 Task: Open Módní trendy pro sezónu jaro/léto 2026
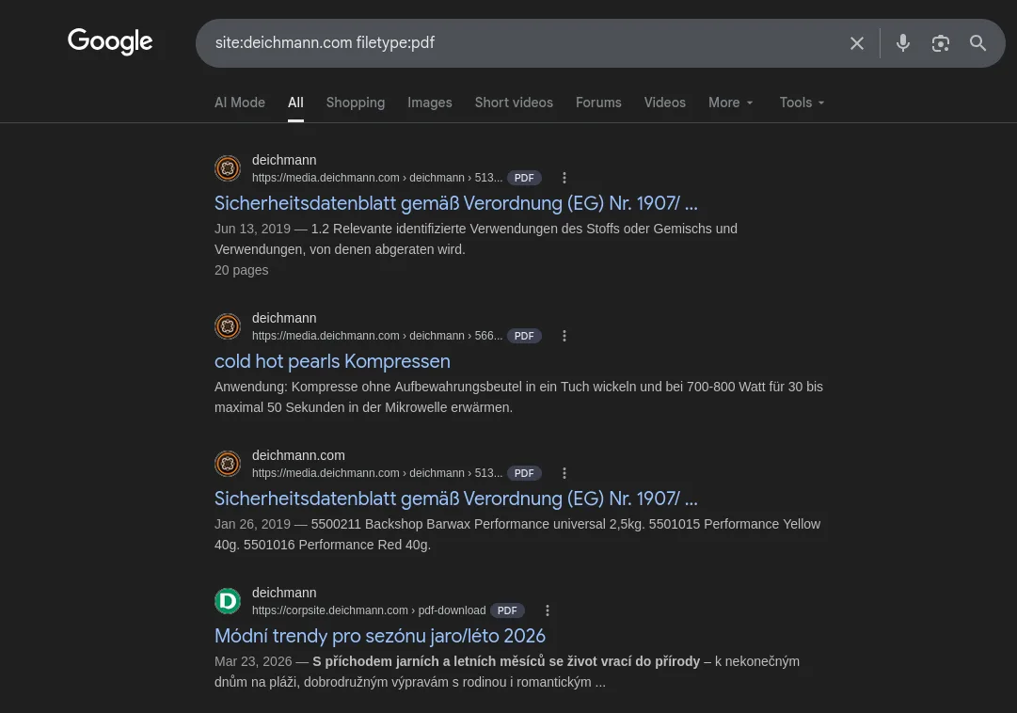(380, 636)
